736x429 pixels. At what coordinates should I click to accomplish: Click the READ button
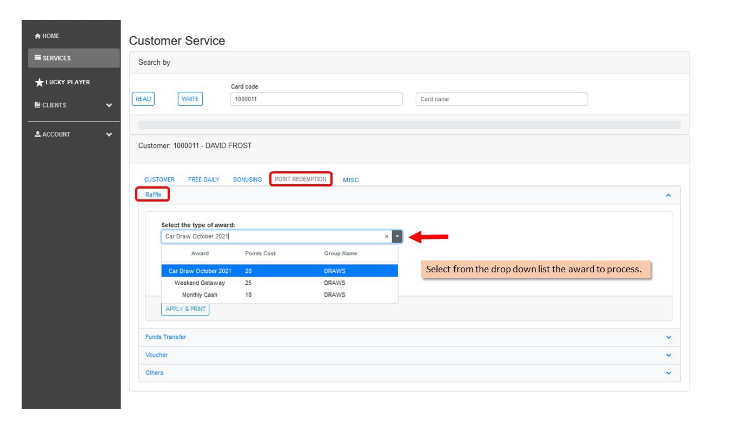(x=143, y=99)
